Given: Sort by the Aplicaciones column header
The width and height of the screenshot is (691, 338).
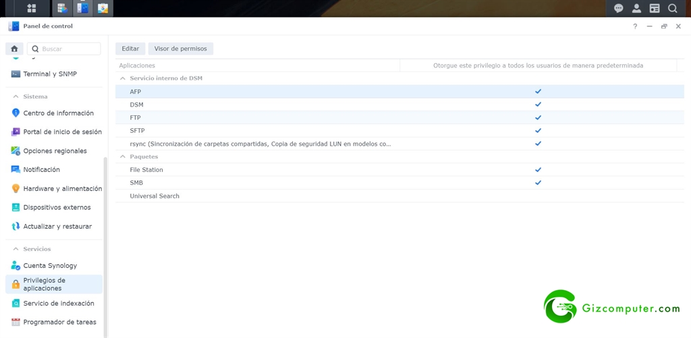Looking at the screenshot, I should 258,65.
